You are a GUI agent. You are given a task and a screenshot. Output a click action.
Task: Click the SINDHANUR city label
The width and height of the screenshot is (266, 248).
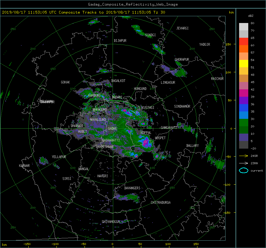(182, 106)
